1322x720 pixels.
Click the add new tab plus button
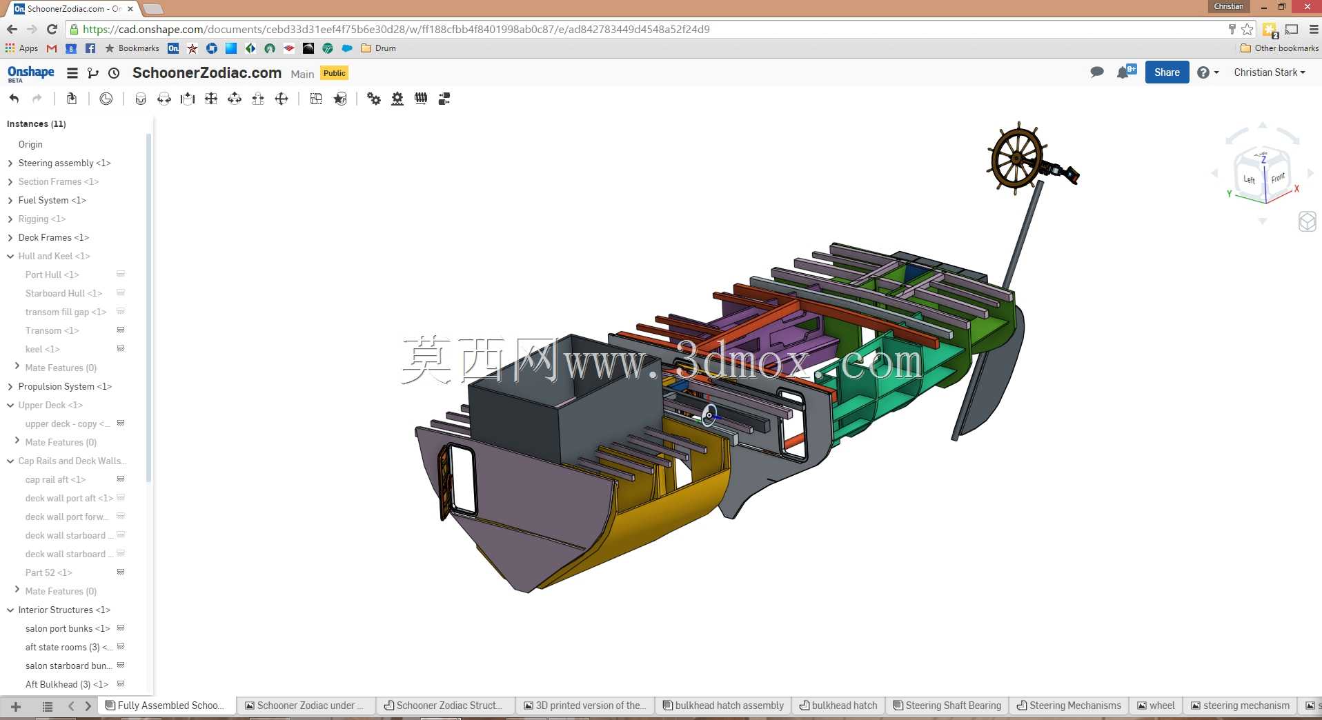pyautogui.click(x=16, y=706)
